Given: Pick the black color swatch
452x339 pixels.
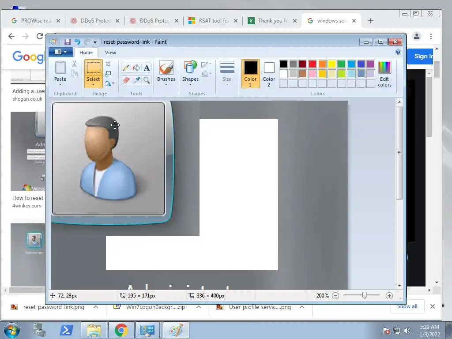Looking at the screenshot, I should 283,64.
